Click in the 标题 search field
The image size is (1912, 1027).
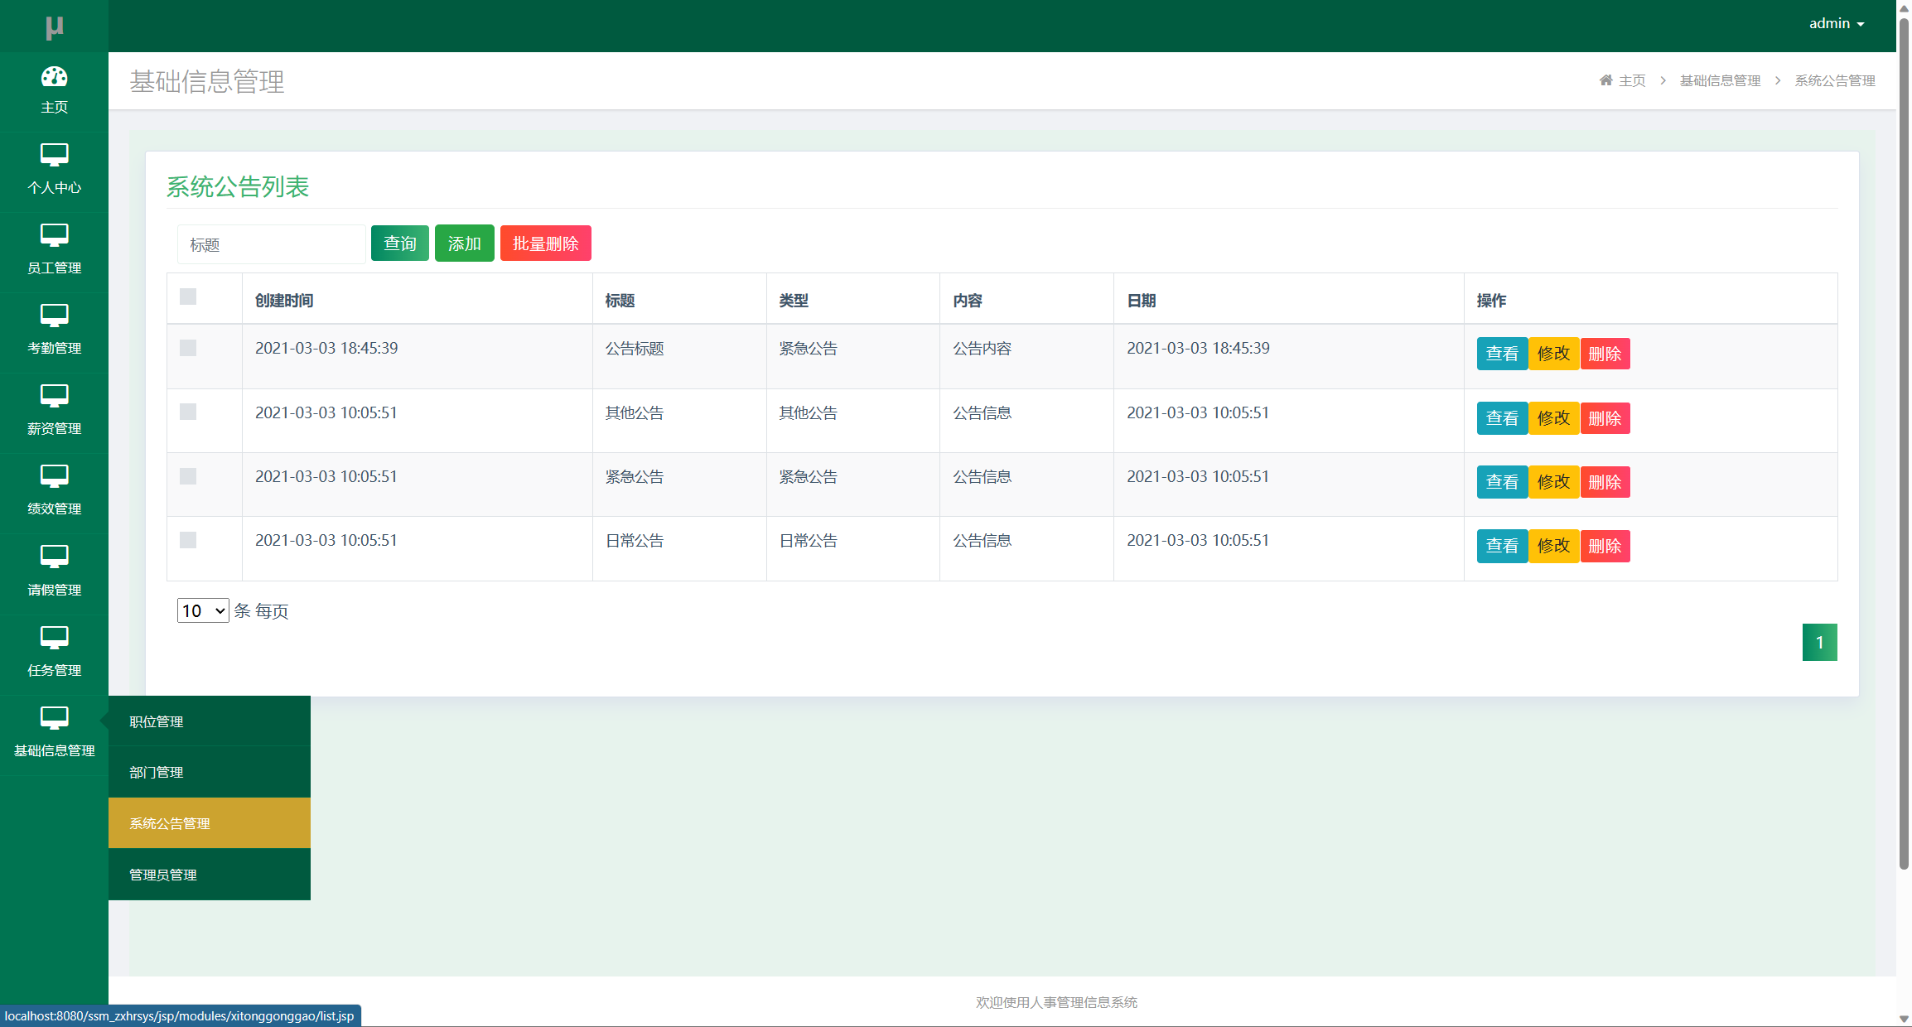click(271, 244)
